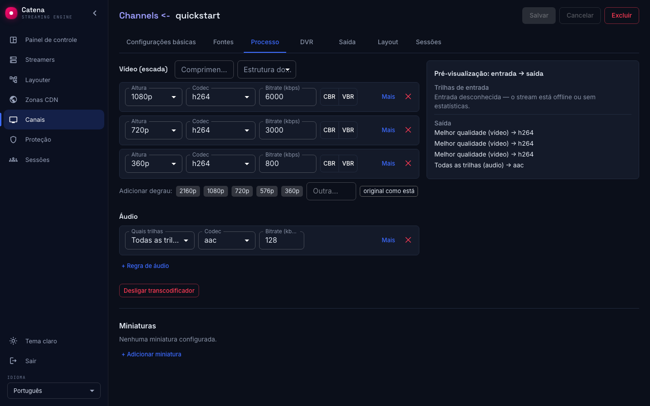Click the Channels breadcrumb link
650x406 pixels.
(x=139, y=15)
